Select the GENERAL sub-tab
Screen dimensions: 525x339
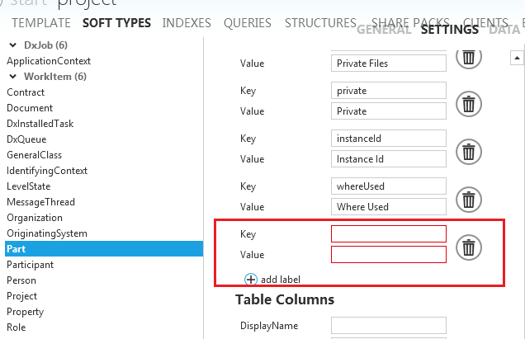click(x=383, y=31)
